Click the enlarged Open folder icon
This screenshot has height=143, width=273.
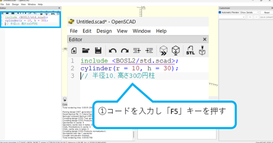pyautogui.click(x=86, y=51)
